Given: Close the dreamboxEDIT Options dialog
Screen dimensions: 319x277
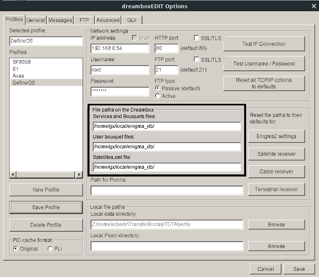Looking at the screenshot, I should [x=314, y=6].
